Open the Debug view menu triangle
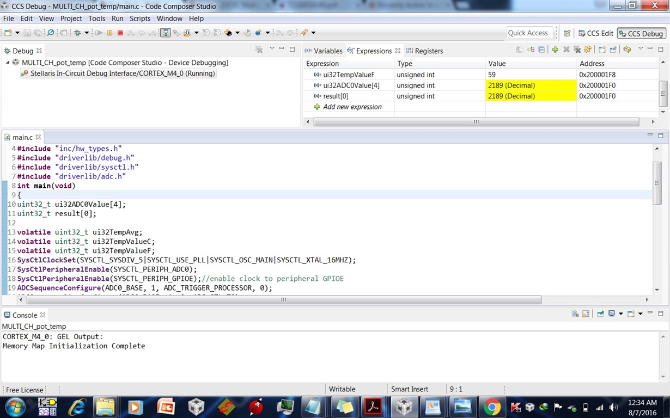 pos(272,49)
